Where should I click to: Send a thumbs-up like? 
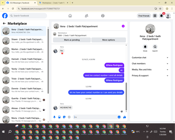(125, 117)
